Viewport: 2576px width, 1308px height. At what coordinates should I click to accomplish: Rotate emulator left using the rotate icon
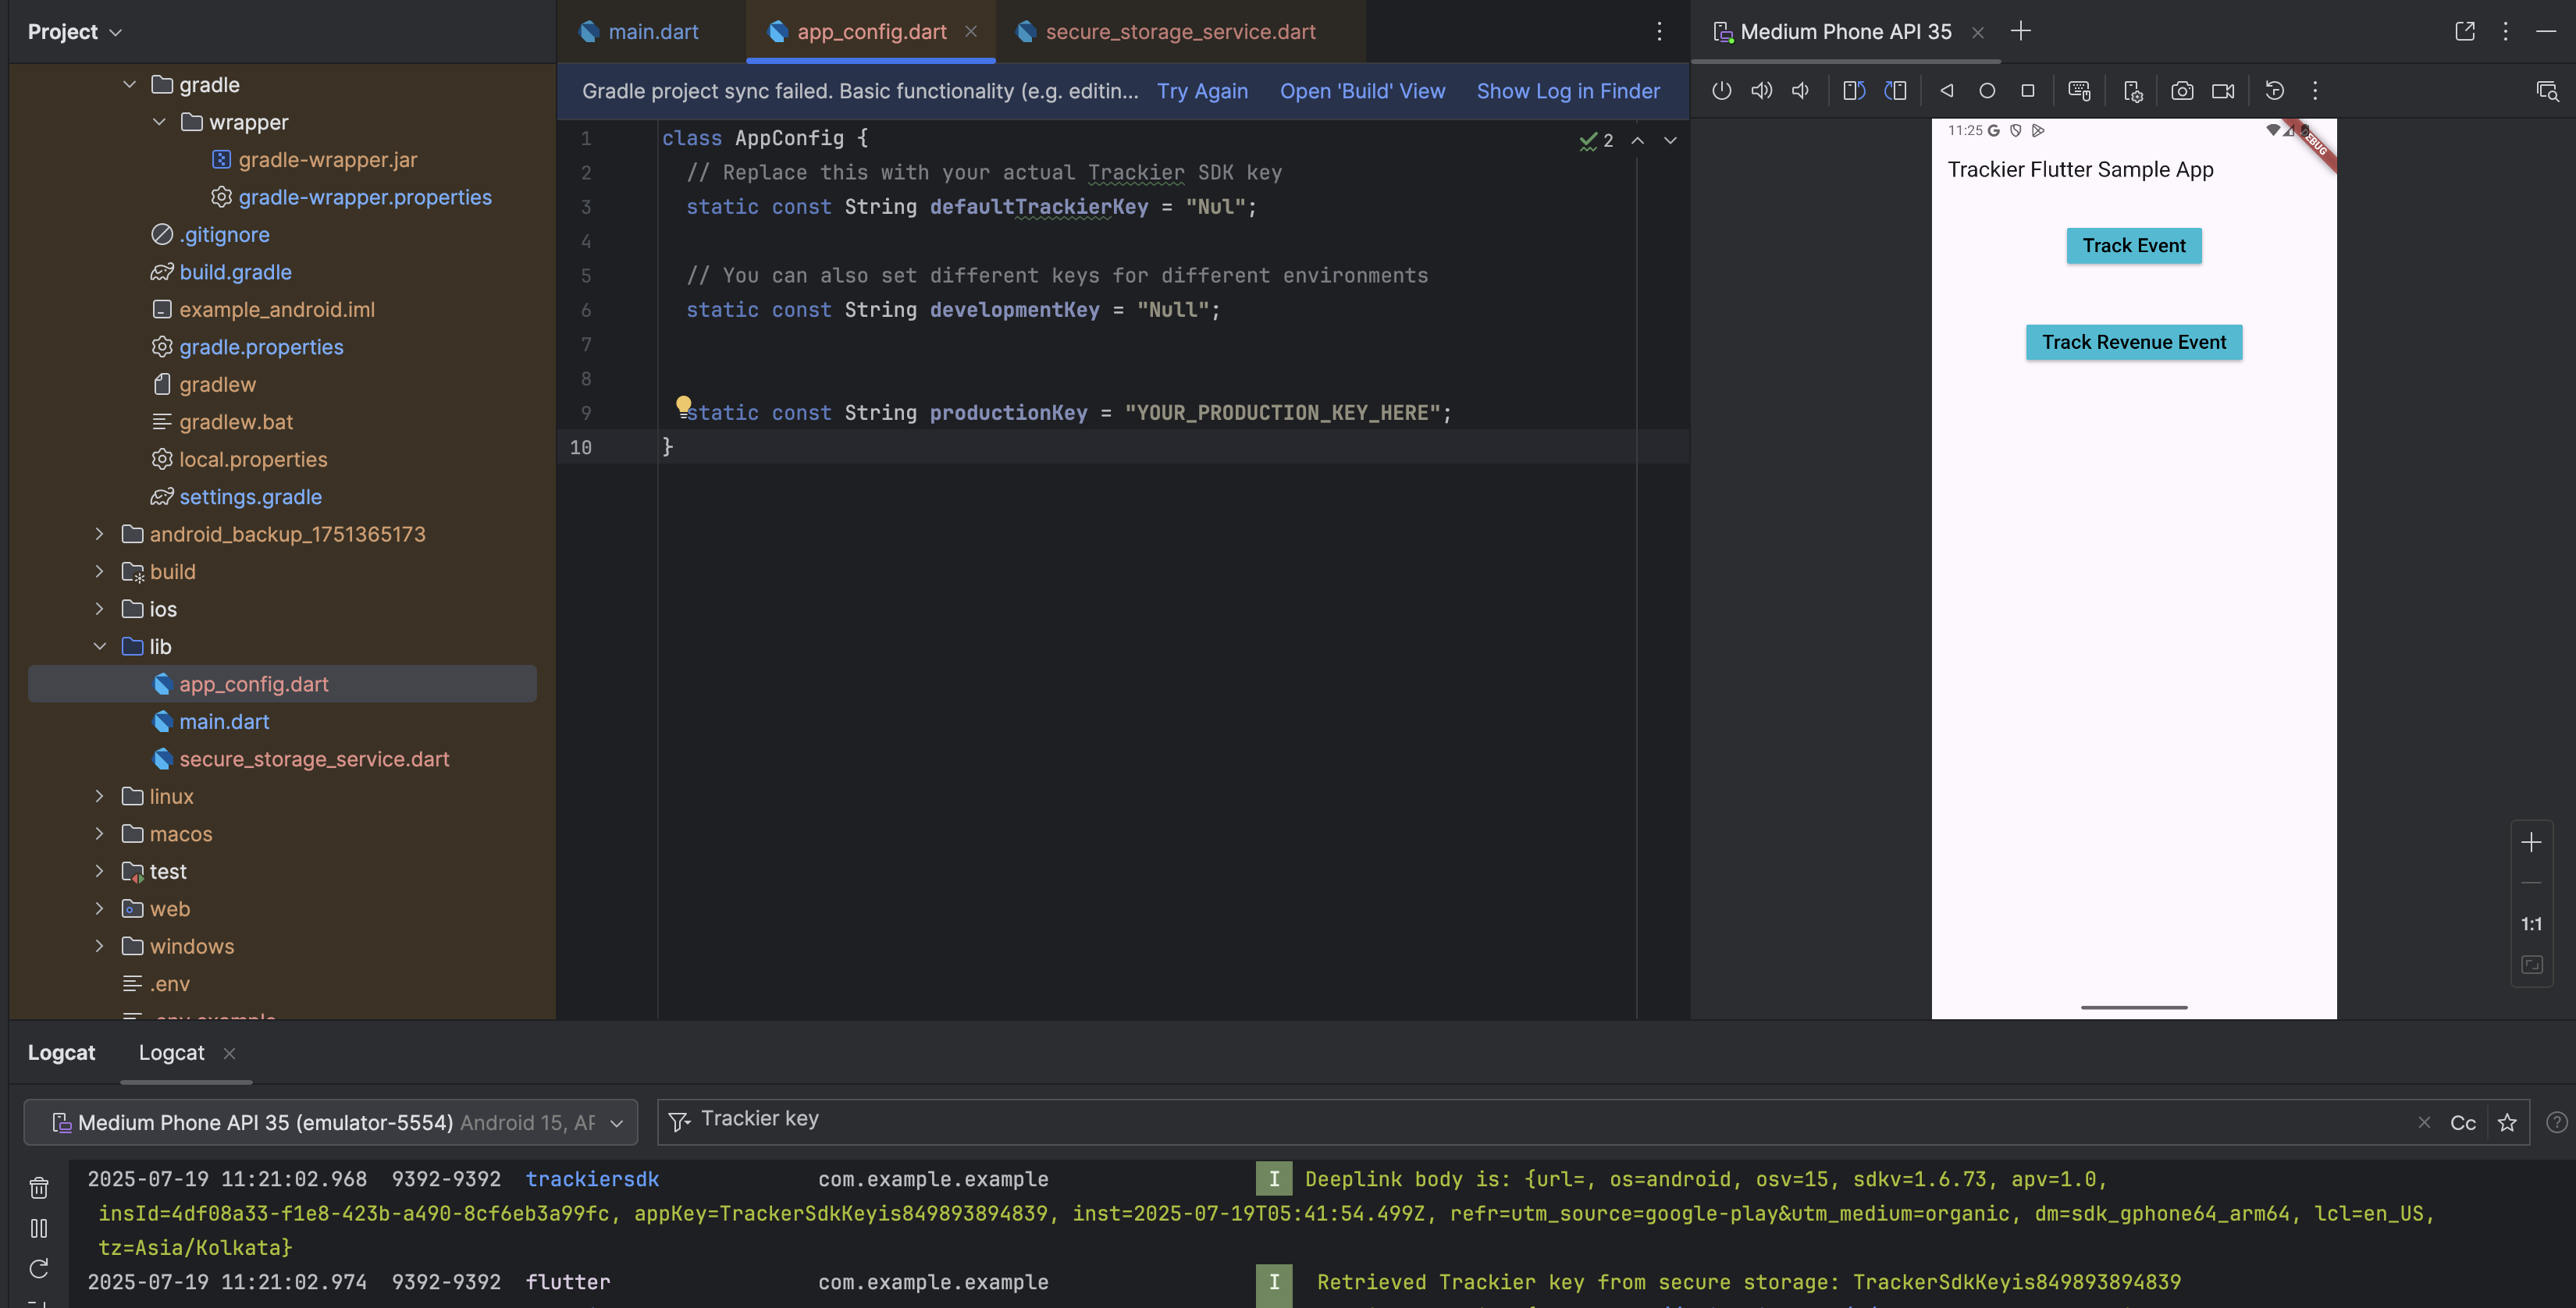coord(1853,91)
